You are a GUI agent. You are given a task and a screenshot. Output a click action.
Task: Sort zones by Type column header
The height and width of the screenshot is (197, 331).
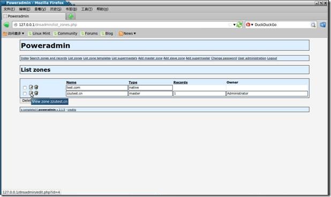tap(133, 82)
